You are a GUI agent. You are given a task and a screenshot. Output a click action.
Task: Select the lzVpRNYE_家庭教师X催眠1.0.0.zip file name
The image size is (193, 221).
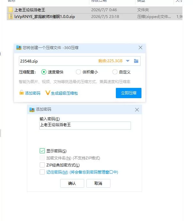point(44,16)
